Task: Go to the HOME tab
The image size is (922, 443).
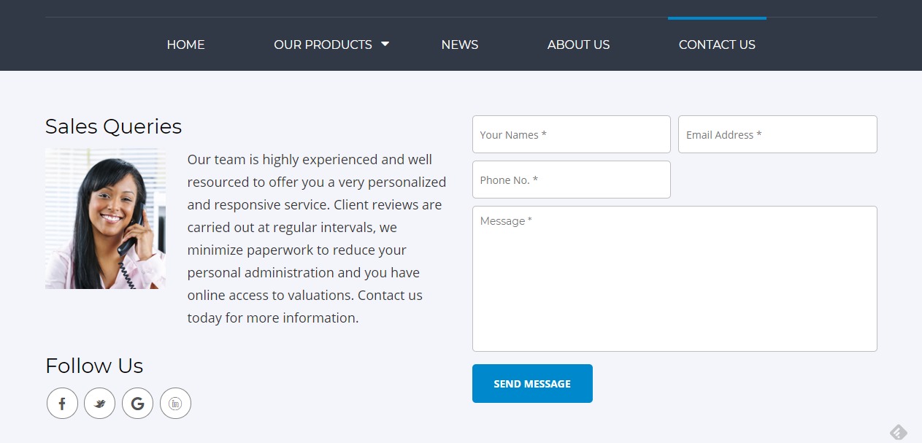Action: click(185, 45)
